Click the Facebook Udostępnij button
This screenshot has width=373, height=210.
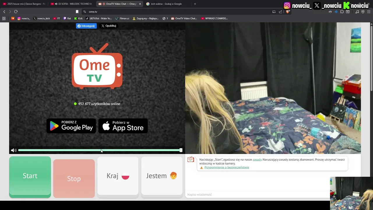[x=86, y=26]
